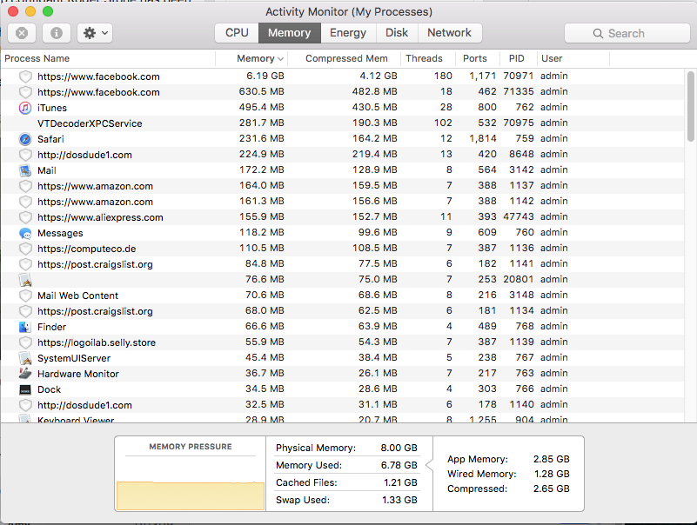This screenshot has height=525, width=697.
Task: Click shield icon of 164.0 MB amazon row
Action: [25, 186]
